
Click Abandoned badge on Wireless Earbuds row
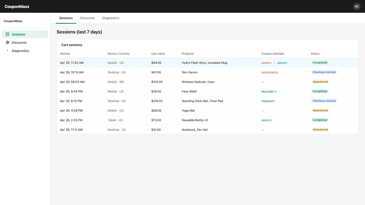tap(320, 82)
